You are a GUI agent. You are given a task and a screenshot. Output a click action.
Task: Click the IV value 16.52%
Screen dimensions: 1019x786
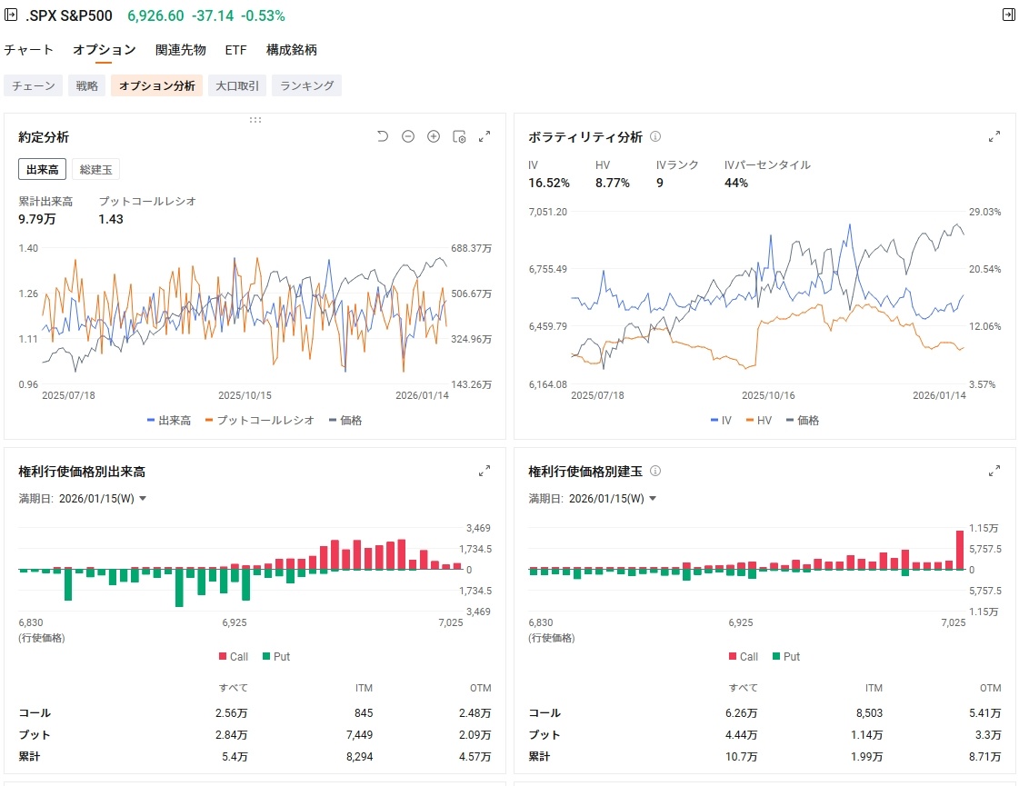[549, 184]
